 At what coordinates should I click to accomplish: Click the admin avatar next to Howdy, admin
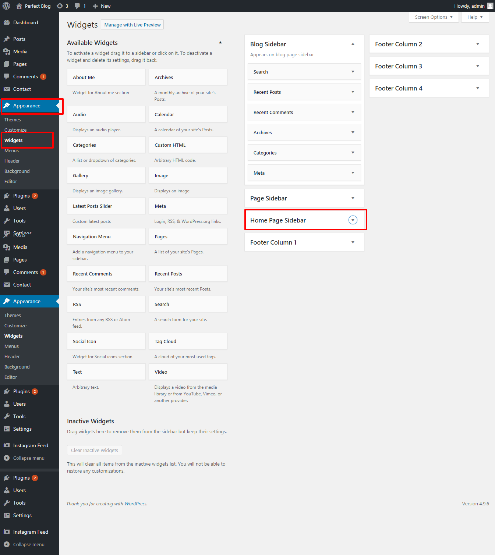pos(490,6)
